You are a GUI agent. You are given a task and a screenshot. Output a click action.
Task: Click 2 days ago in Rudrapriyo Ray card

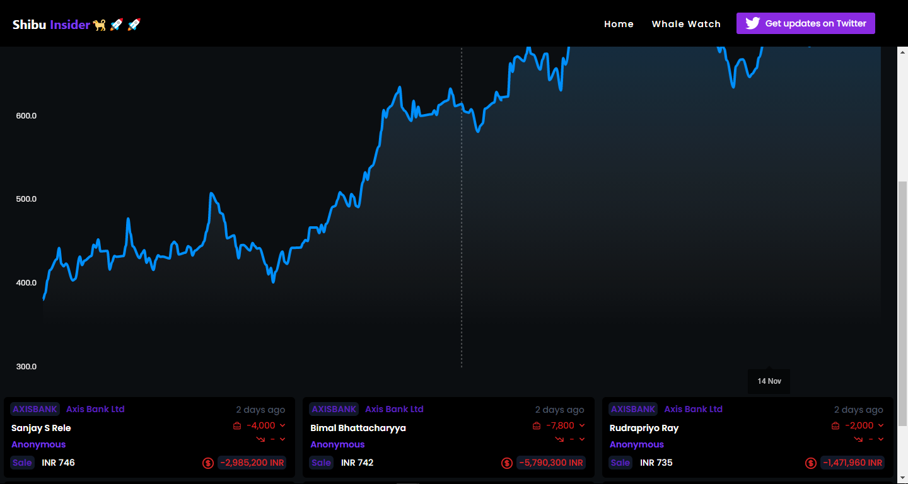pos(859,410)
